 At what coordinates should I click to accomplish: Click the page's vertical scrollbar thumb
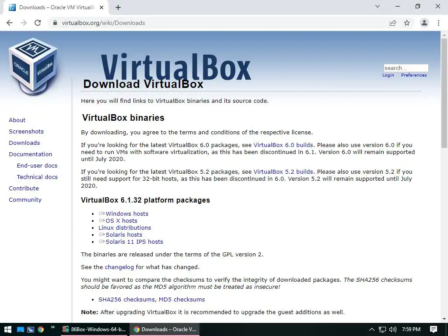tap(444, 93)
